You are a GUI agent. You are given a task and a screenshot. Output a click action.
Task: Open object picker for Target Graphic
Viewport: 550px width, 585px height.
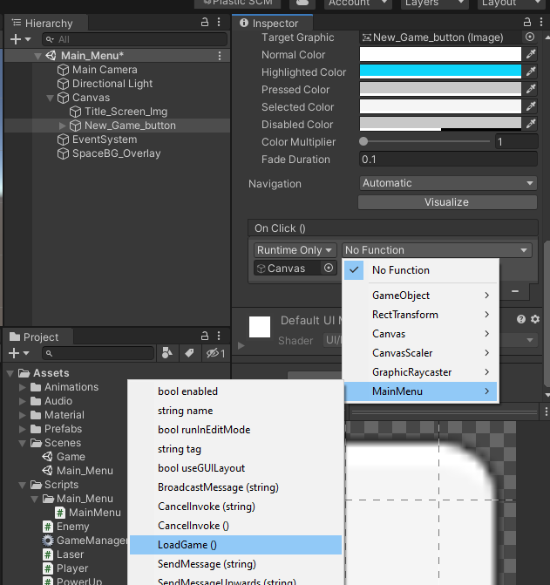coord(529,37)
